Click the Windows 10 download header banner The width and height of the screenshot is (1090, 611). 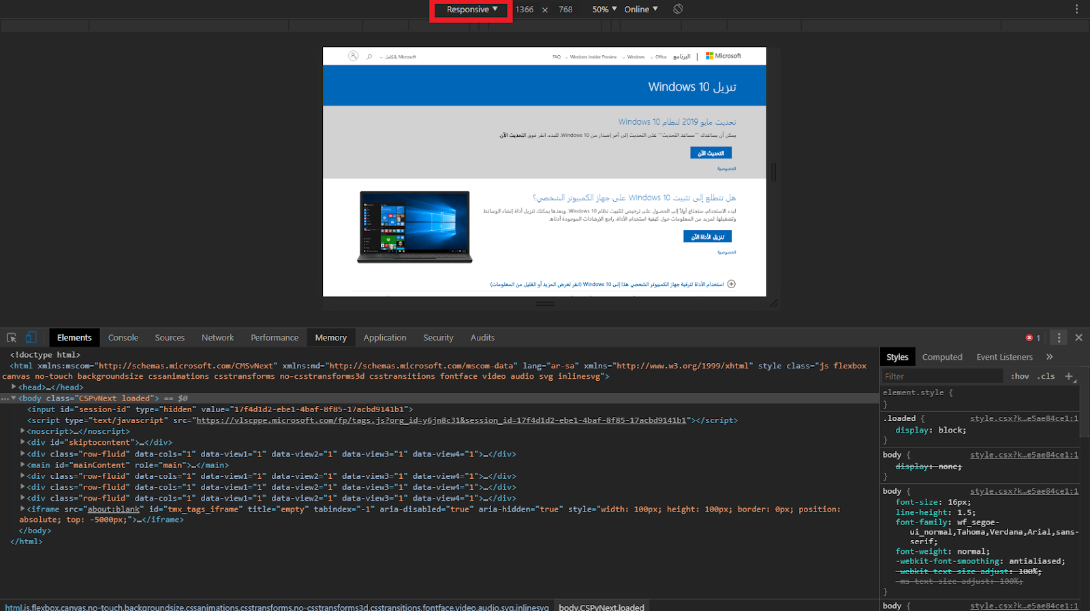click(x=544, y=86)
